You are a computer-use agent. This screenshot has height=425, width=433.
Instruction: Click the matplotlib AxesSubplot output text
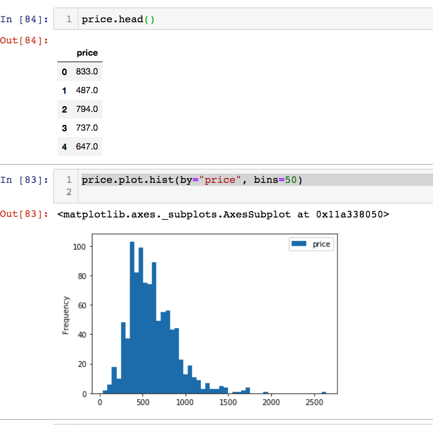coord(223,215)
